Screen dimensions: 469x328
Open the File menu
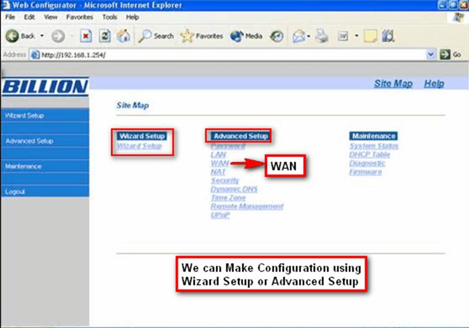click(x=10, y=17)
